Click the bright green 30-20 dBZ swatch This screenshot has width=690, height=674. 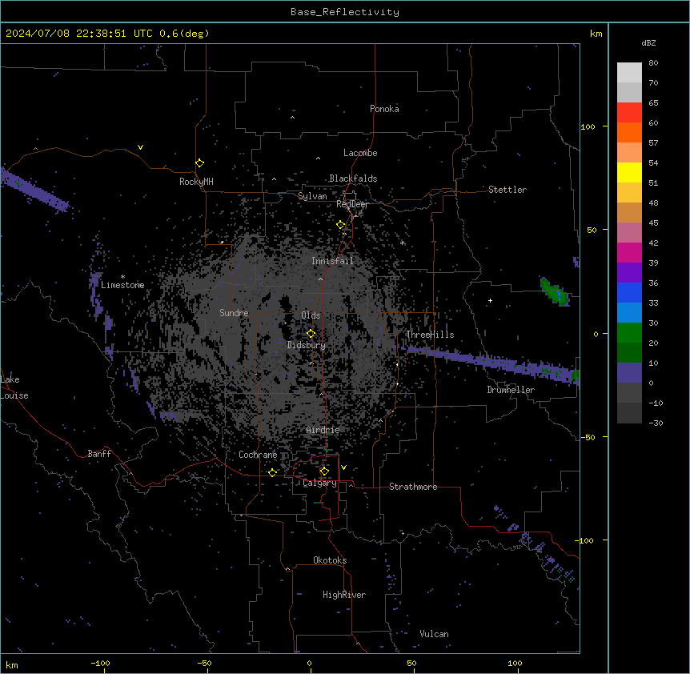pyautogui.click(x=629, y=333)
